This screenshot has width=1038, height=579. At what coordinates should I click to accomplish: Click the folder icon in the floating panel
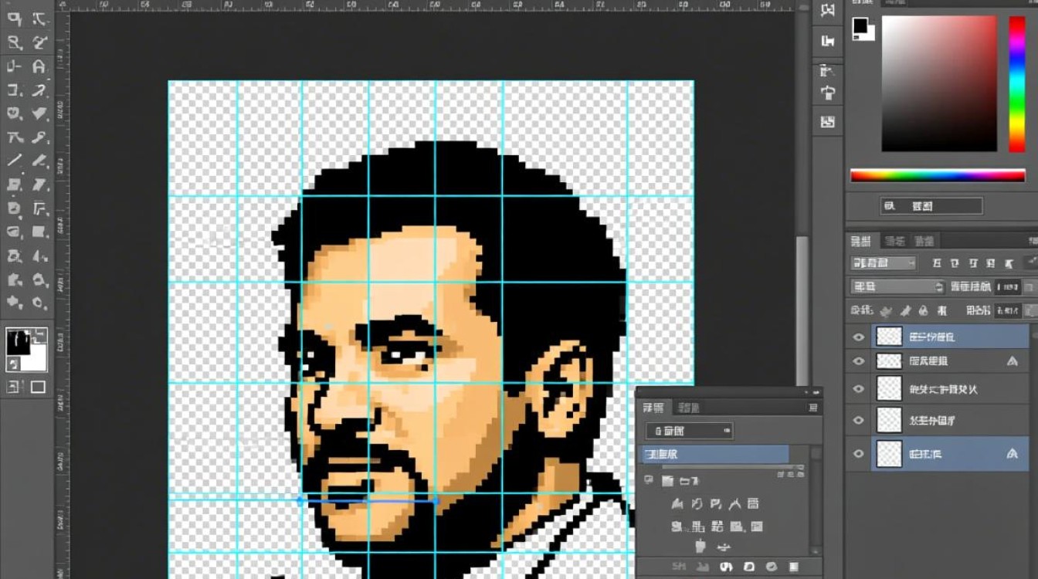pyautogui.click(x=668, y=481)
